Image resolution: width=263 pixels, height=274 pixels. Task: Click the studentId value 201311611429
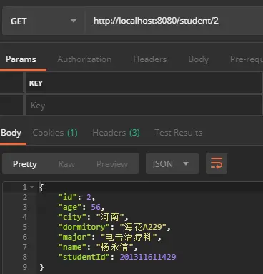point(148,257)
